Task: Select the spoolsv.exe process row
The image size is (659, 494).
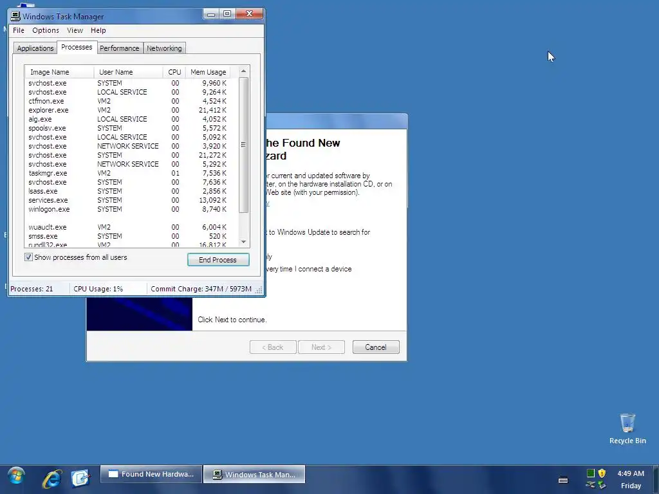Action: pyautogui.click(x=128, y=128)
